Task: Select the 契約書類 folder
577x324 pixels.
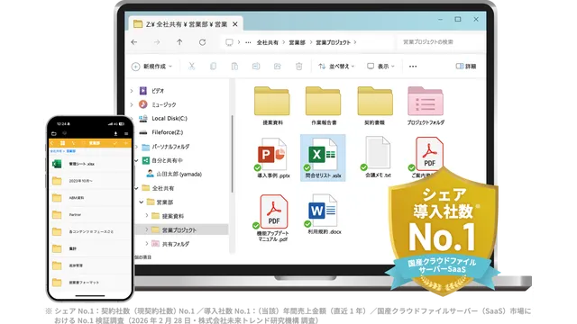Action: 375,106
